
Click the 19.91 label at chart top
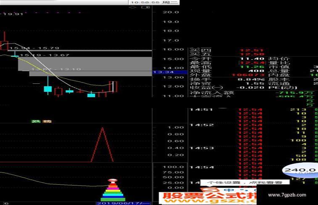pyautogui.click(x=13, y=14)
